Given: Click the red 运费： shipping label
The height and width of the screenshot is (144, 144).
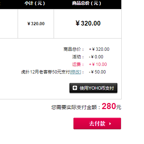Looking at the screenshot, I should tap(78, 64).
